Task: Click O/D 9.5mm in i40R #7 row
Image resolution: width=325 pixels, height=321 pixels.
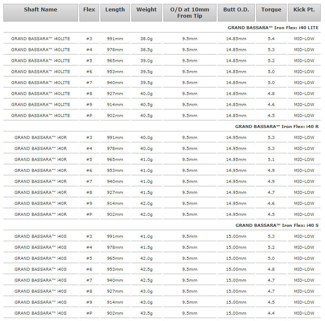Action: pos(190,182)
